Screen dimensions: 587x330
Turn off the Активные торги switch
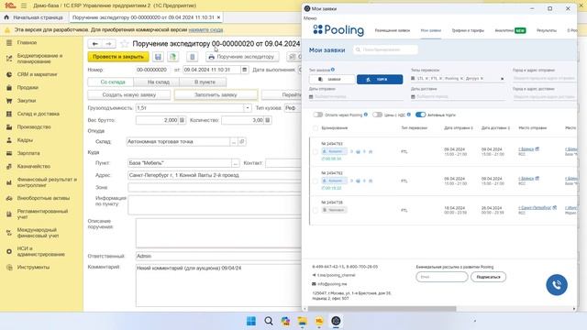click(420, 115)
